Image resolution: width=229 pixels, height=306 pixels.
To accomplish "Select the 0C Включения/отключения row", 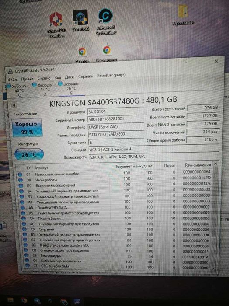I will [x=115, y=184].
